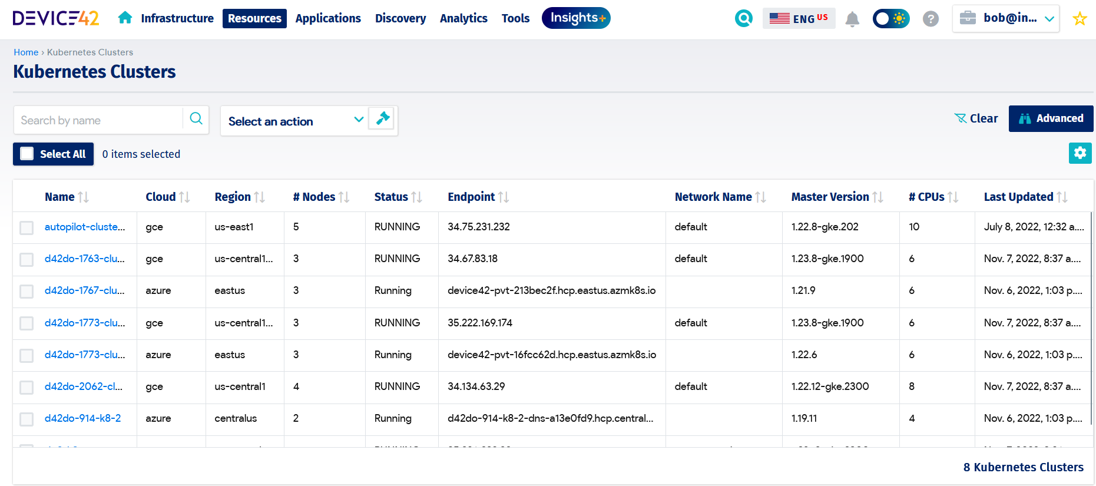The image size is (1096, 486).
Task: Check the Select All checkbox
Action: tap(27, 154)
